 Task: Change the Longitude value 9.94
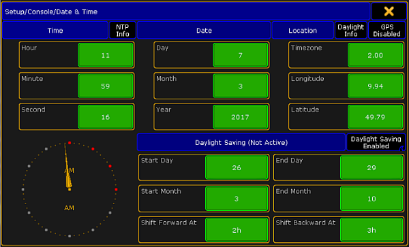click(x=375, y=86)
